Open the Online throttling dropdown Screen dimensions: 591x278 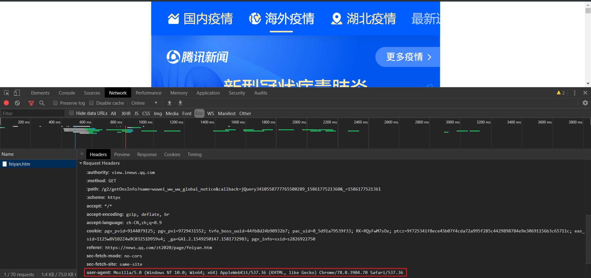[144, 103]
